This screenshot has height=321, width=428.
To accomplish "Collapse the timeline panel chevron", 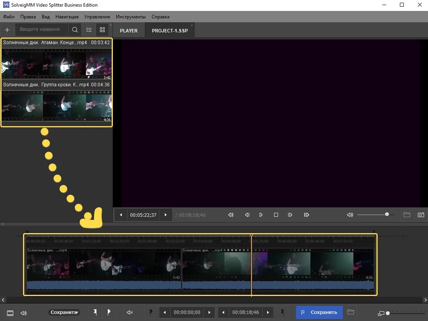I will 2,225.
